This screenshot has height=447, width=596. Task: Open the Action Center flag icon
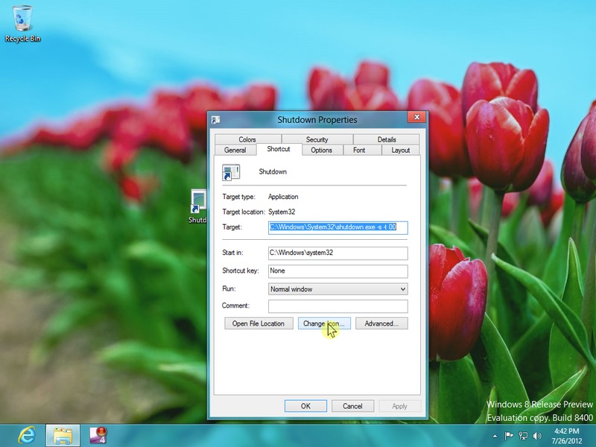pyautogui.click(x=510, y=436)
